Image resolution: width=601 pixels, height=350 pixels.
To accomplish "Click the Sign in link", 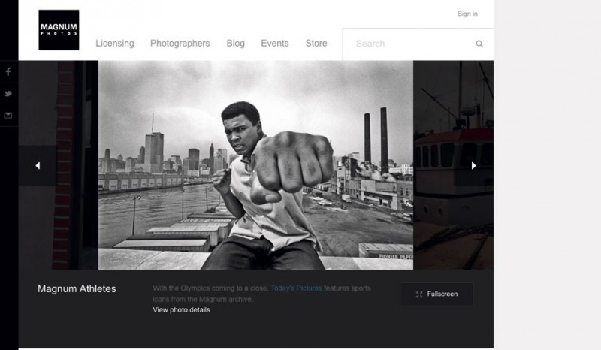I will click(467, 14).
